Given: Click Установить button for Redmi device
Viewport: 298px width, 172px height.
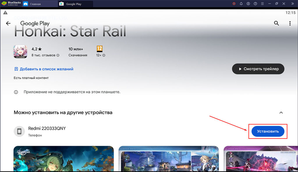Looking at the screenshot, I should (x=268, y=131).
